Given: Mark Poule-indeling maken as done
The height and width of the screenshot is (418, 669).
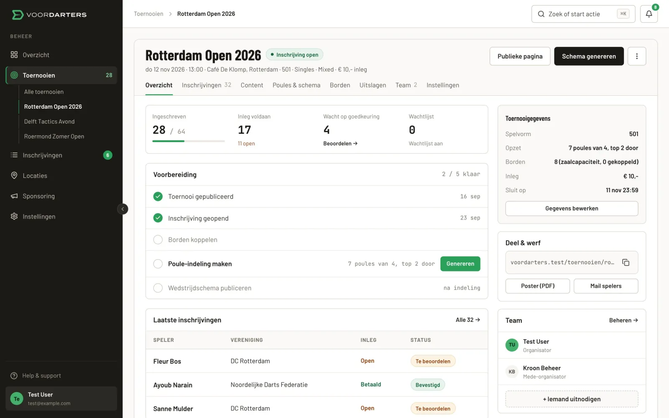Looking at the screenshot, I should point(158,264).
